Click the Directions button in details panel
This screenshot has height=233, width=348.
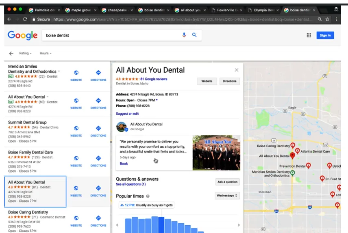click(x=229, y=81)
